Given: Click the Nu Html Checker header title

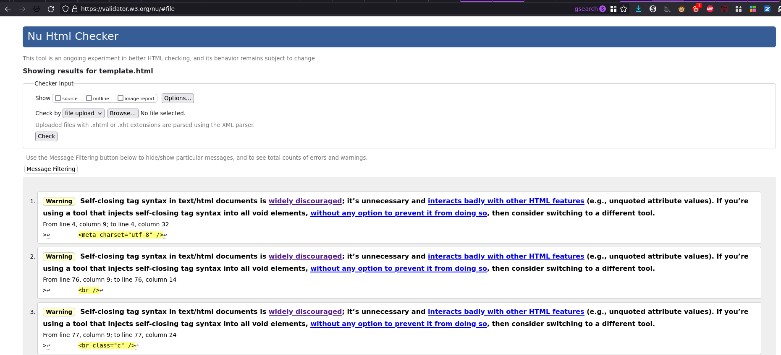Looking at the screenshot, I should click(x=73, y=36).
